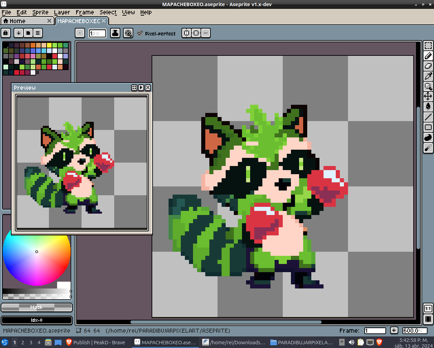434x348 pixels.
Task: Open the symmetry options button
Action: (x=206, y=33)
